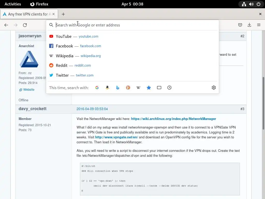Click the volume speaker icon in system tray
The width and height of the screenshot is (265, 199).
tap(251, 4)
